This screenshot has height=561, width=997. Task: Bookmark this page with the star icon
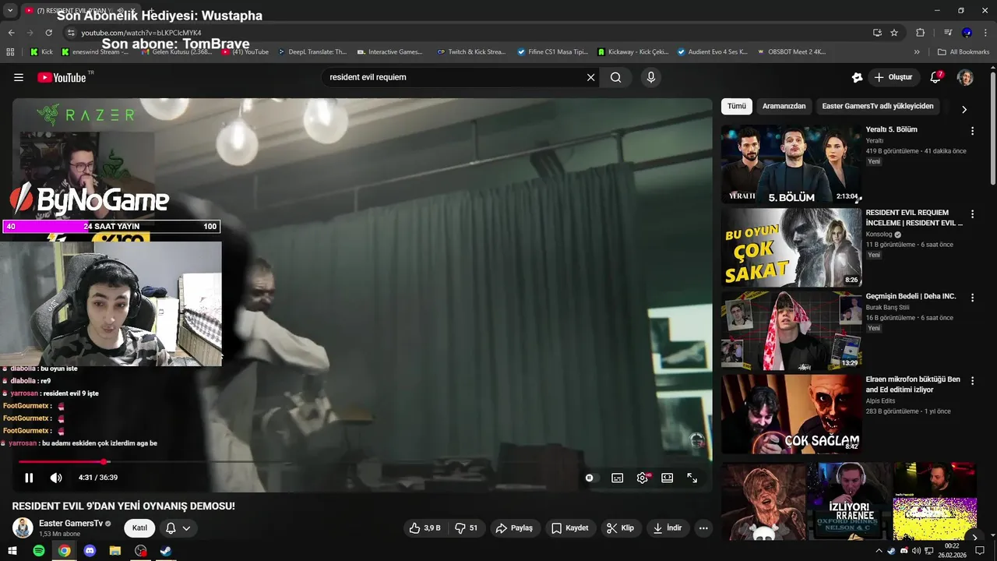pos(894,33)
